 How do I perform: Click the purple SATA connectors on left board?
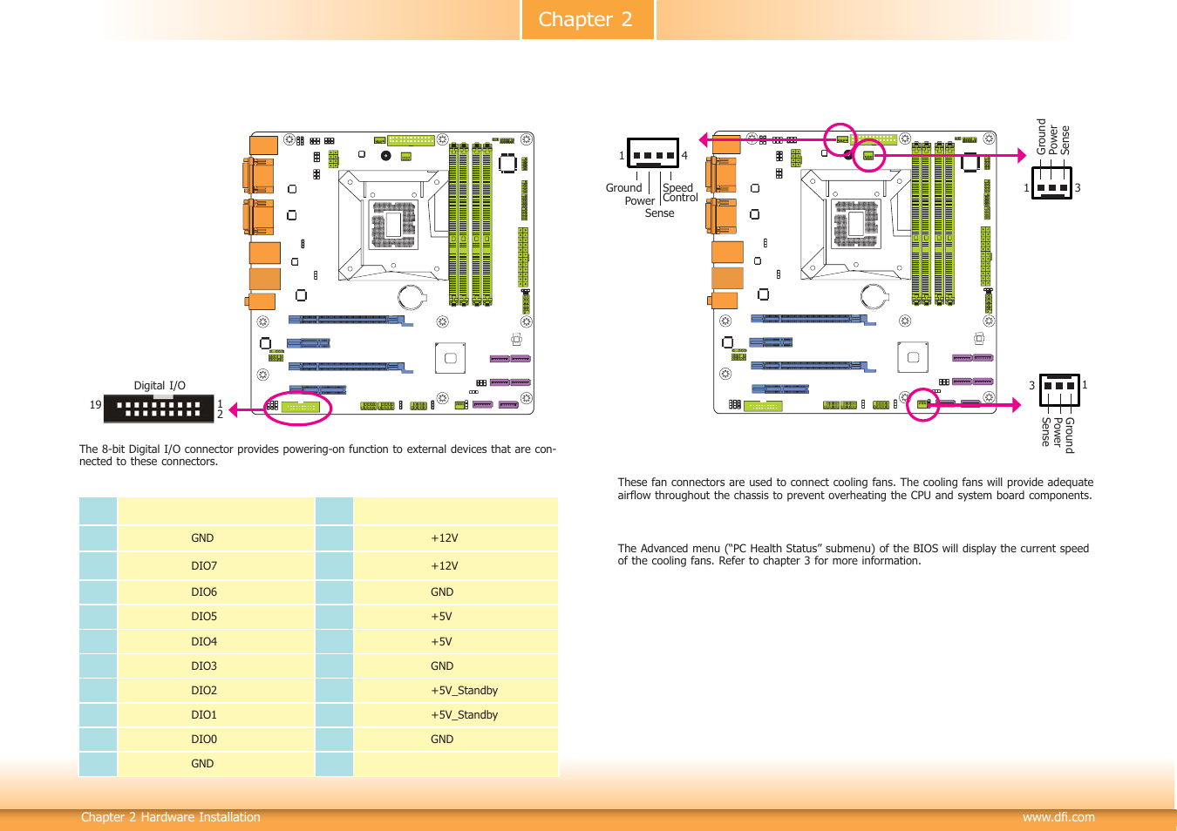(x=510, y=382)
